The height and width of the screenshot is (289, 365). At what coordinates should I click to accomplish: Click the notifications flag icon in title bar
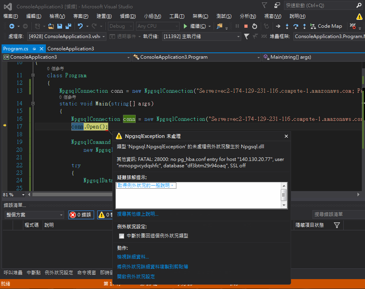coord(265,5)
